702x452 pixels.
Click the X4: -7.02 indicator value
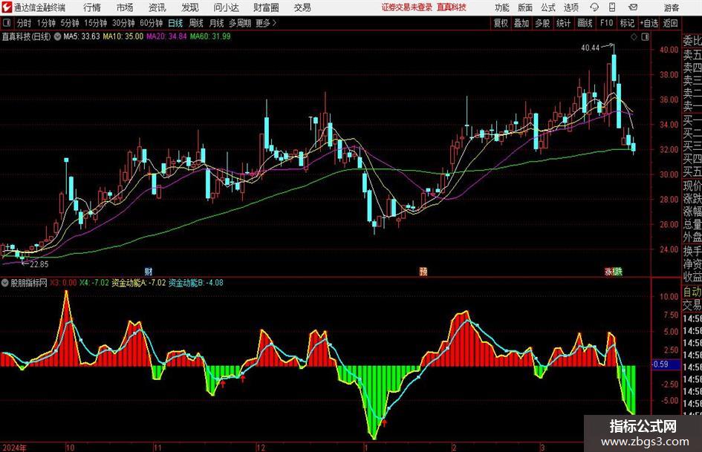pos(94,283)
